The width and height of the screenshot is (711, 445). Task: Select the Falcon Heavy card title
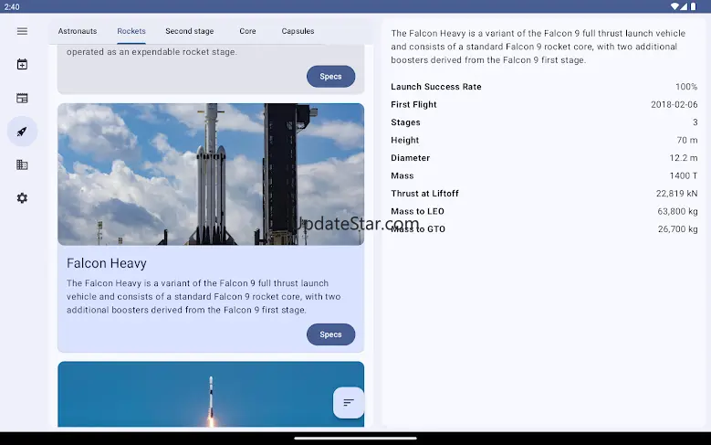pos(107,263)
